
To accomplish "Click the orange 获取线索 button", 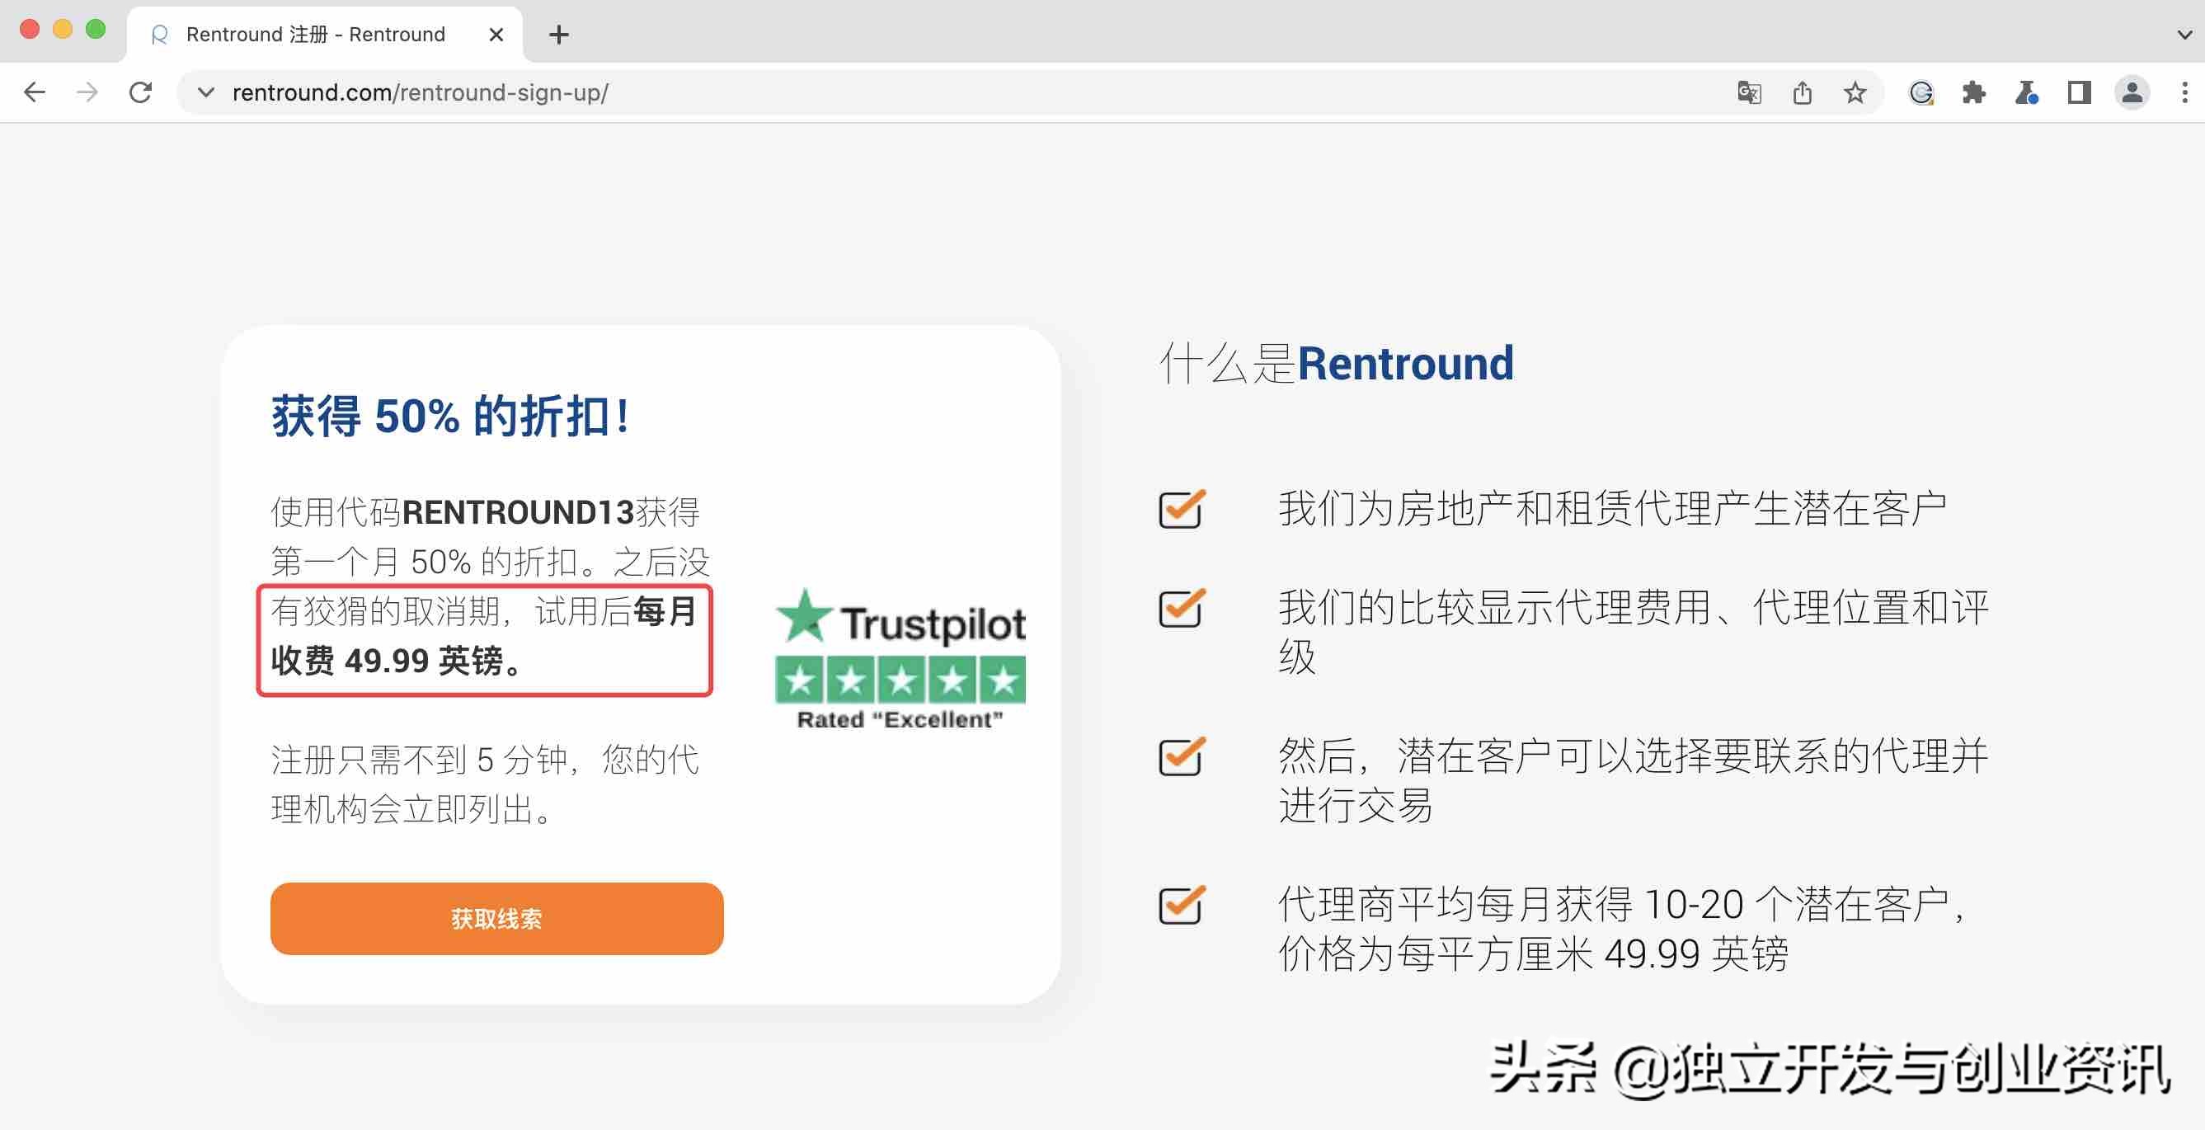I will (x=496, y=918).
